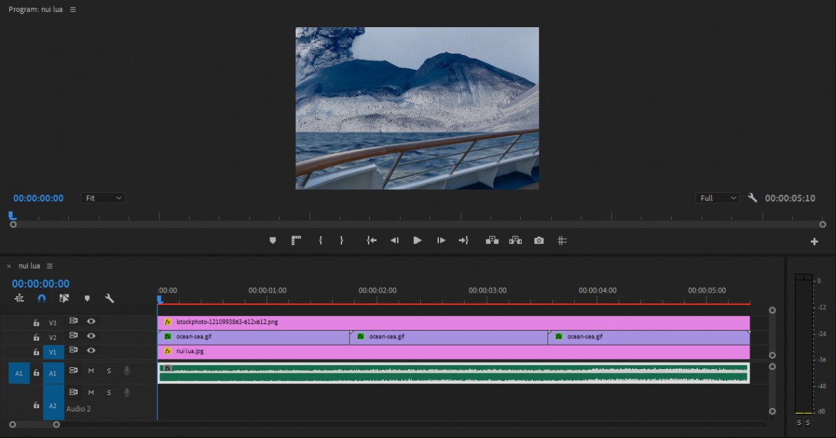Viewport: 836px width, 438px height.
Task: Click the Mark In brace icon
Action: [320, 240]
